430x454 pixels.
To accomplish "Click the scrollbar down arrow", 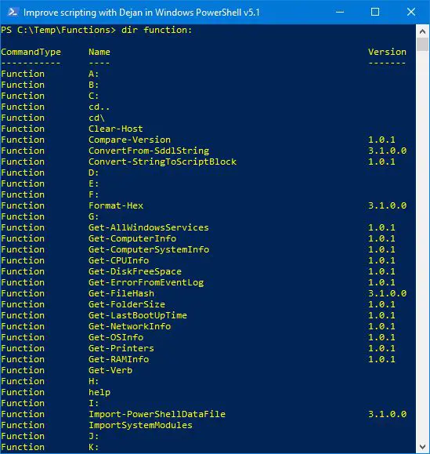I will point(422,446).
